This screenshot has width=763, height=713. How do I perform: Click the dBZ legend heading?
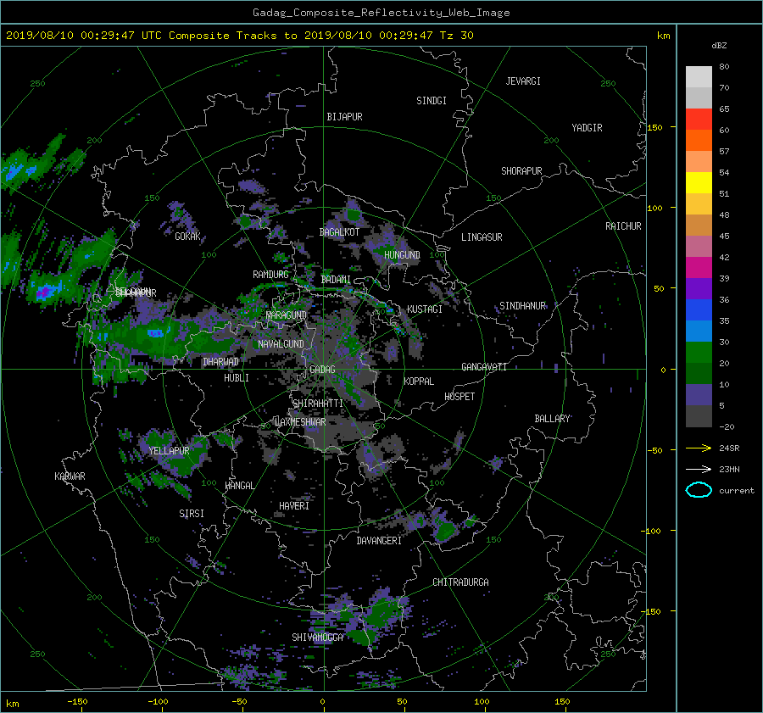719,45
